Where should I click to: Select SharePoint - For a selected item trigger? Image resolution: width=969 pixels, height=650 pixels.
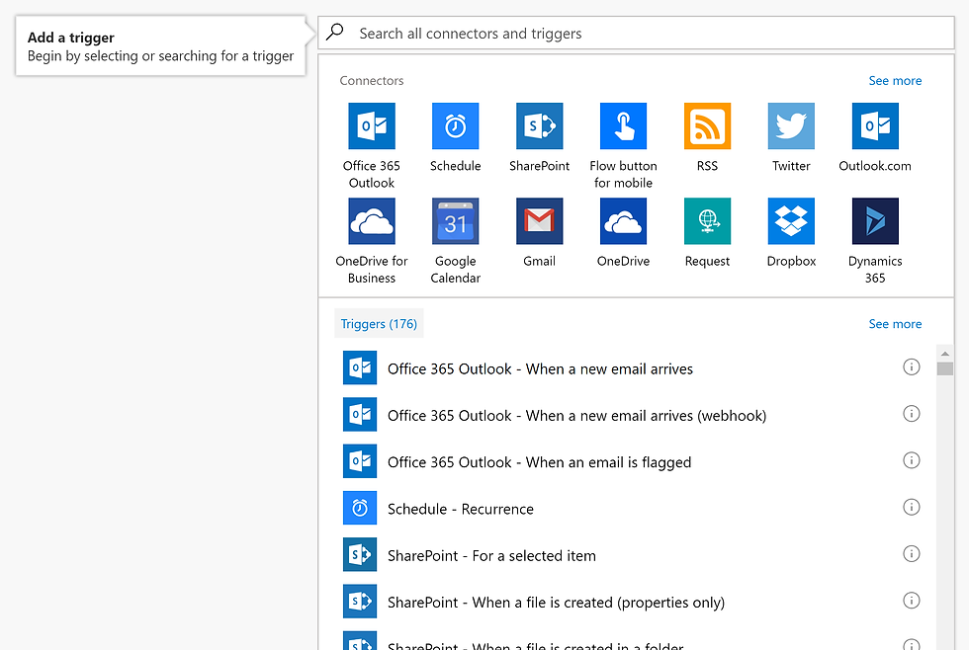click(x=492, y=556)
